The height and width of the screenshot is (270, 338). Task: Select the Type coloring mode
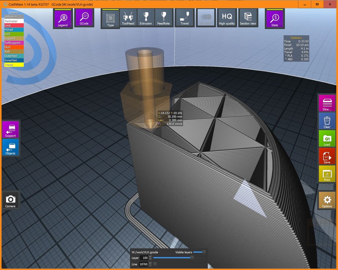point(110,18)
